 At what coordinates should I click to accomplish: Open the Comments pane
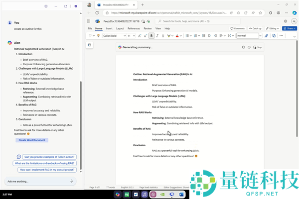click(x=238, y=28)
